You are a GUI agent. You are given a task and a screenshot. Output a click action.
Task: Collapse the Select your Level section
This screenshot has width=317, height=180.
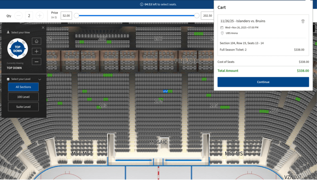click(x=40, y=79)
